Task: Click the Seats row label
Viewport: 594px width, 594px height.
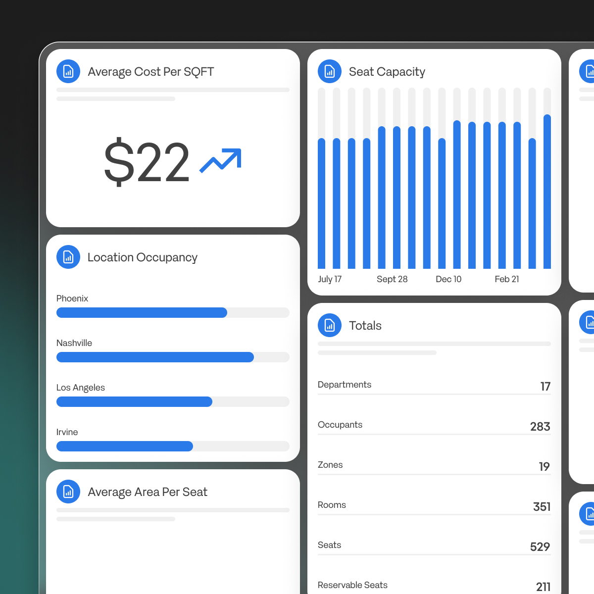Action: [x=329, y=545]
